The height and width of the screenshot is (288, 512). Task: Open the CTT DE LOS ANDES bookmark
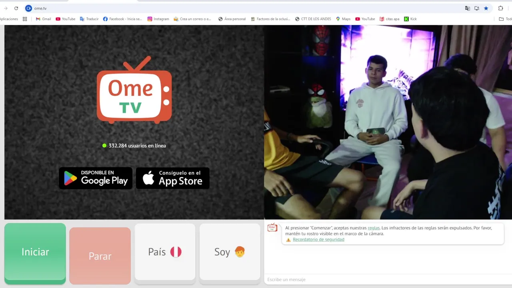(313, 19)
